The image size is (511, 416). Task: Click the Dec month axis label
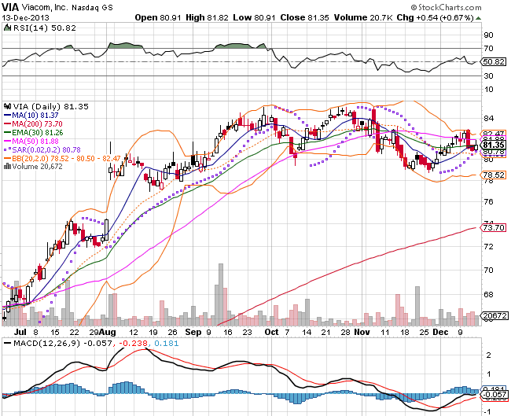coord(440,332)
